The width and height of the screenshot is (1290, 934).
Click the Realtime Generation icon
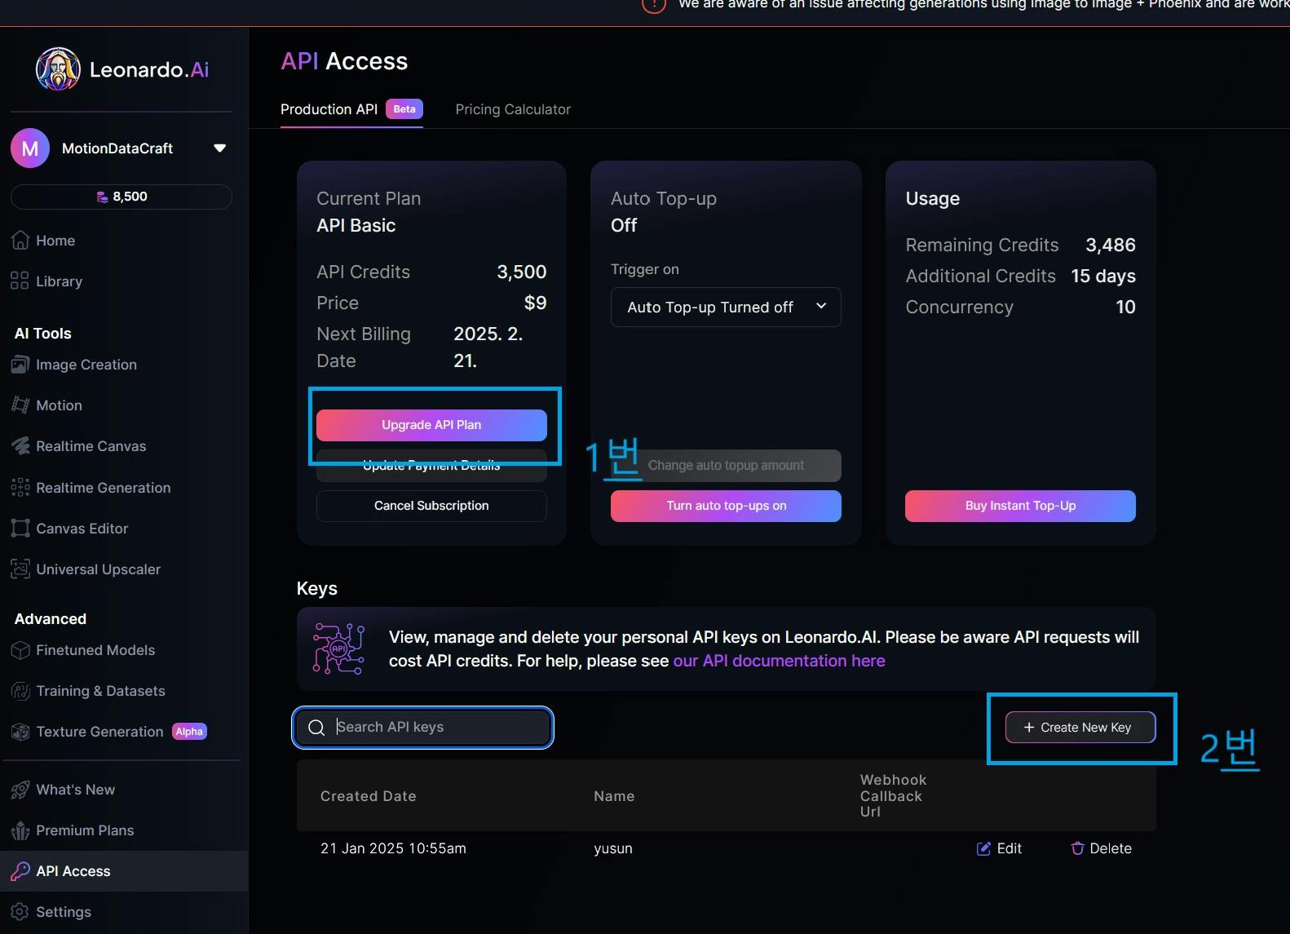click(20, 487)
